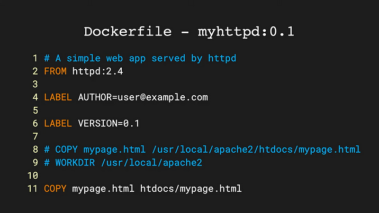Click line number 8 in the gutter
Image resolution: width=379 pixels, height=213 pixels.
35,149
